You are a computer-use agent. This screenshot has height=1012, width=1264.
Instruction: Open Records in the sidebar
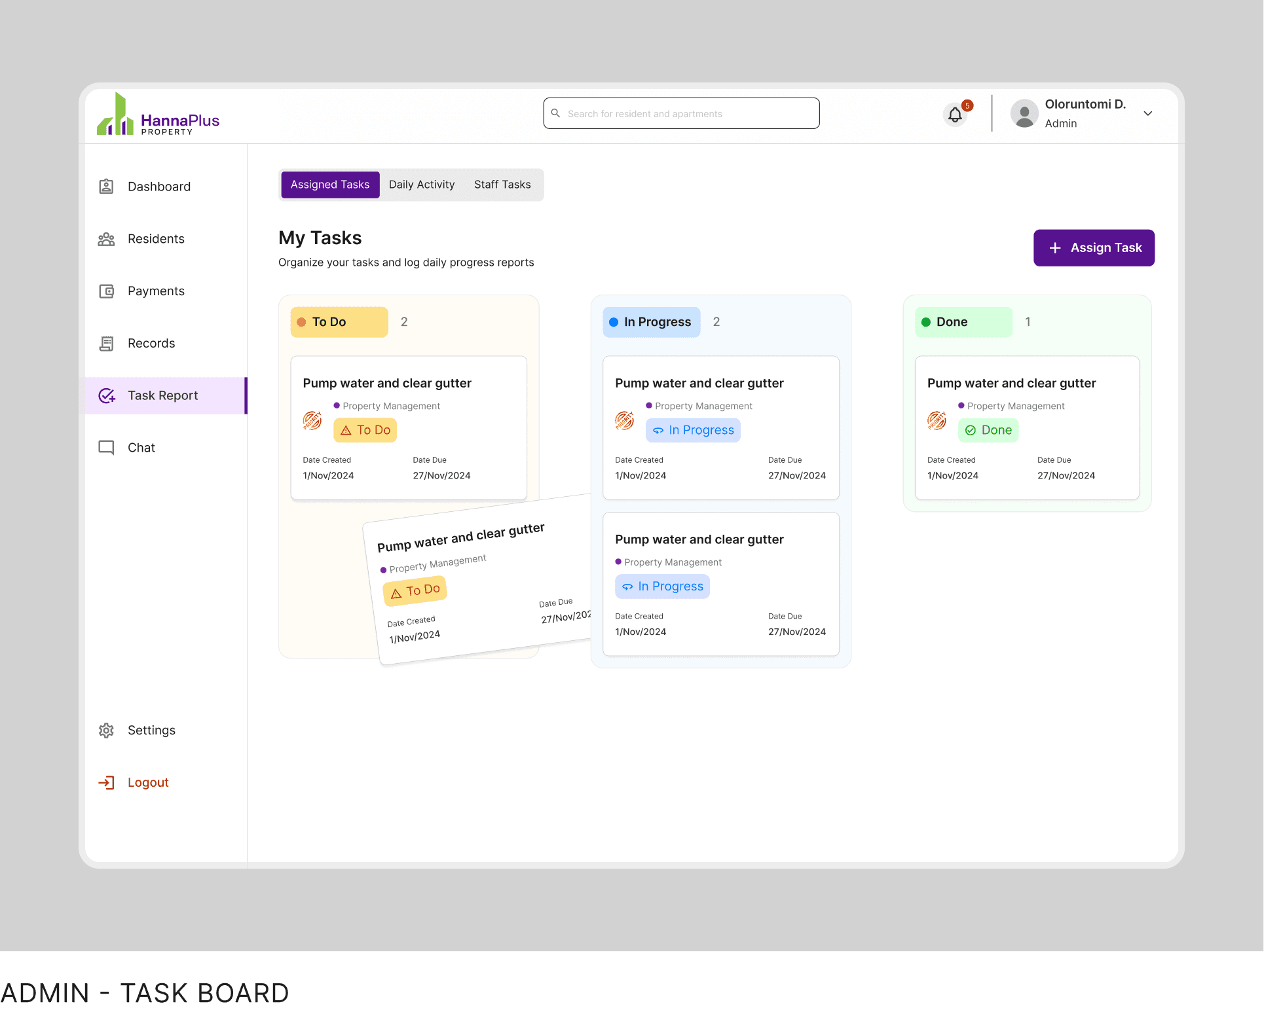click(x=151, y=344)
